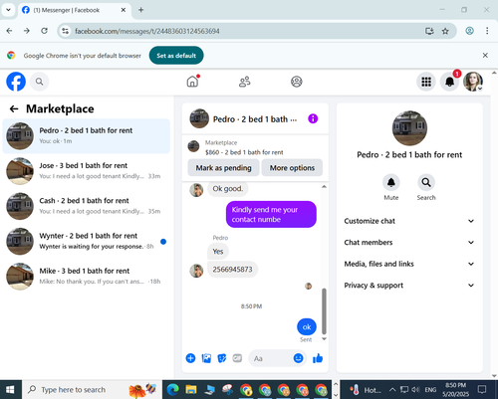This screenshot has width=498, height=399.
Task: Open the Windows Start menu
Action: 10,389
